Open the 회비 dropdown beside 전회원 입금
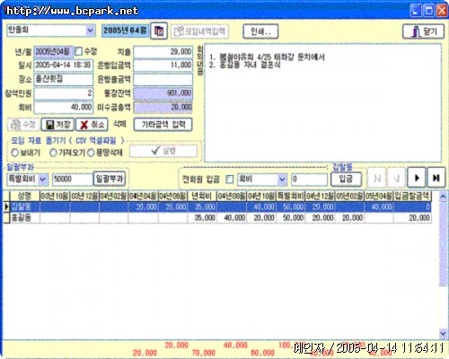Screen dimensions: 449x359 (x=282, y=179)
